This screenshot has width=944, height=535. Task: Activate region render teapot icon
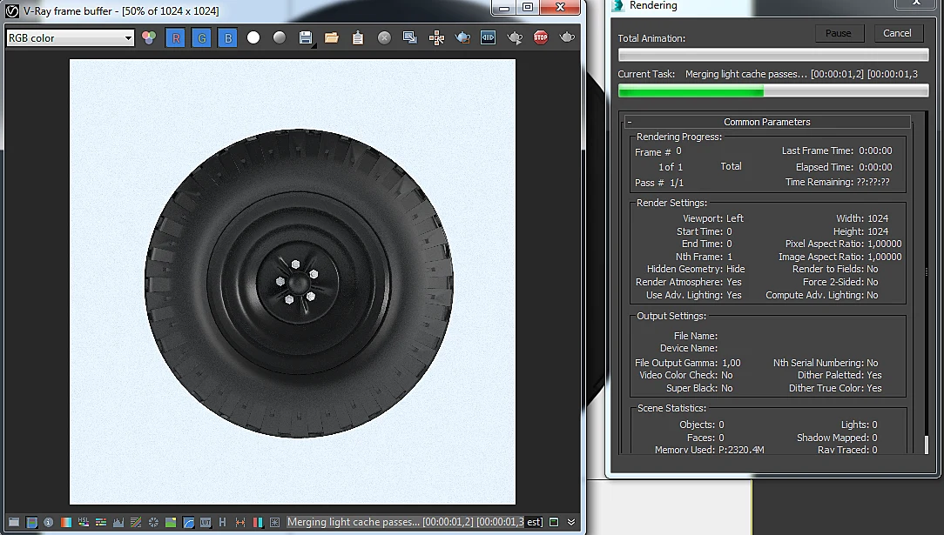coord(462,38)
